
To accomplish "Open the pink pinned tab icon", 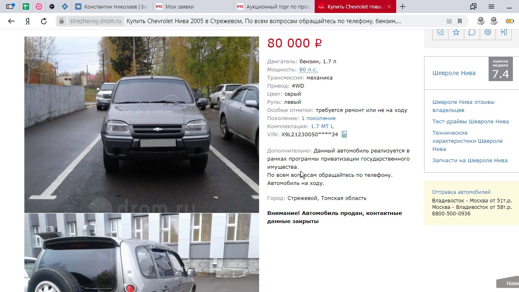I will tap(39, 6).
